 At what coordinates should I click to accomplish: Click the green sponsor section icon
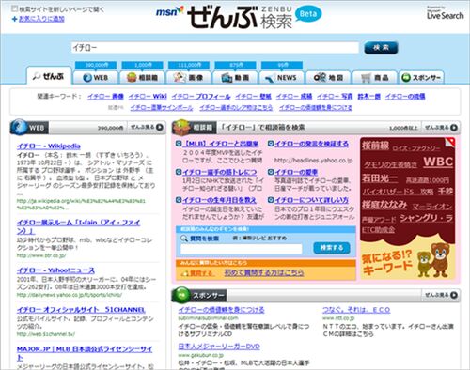(181, 295)
